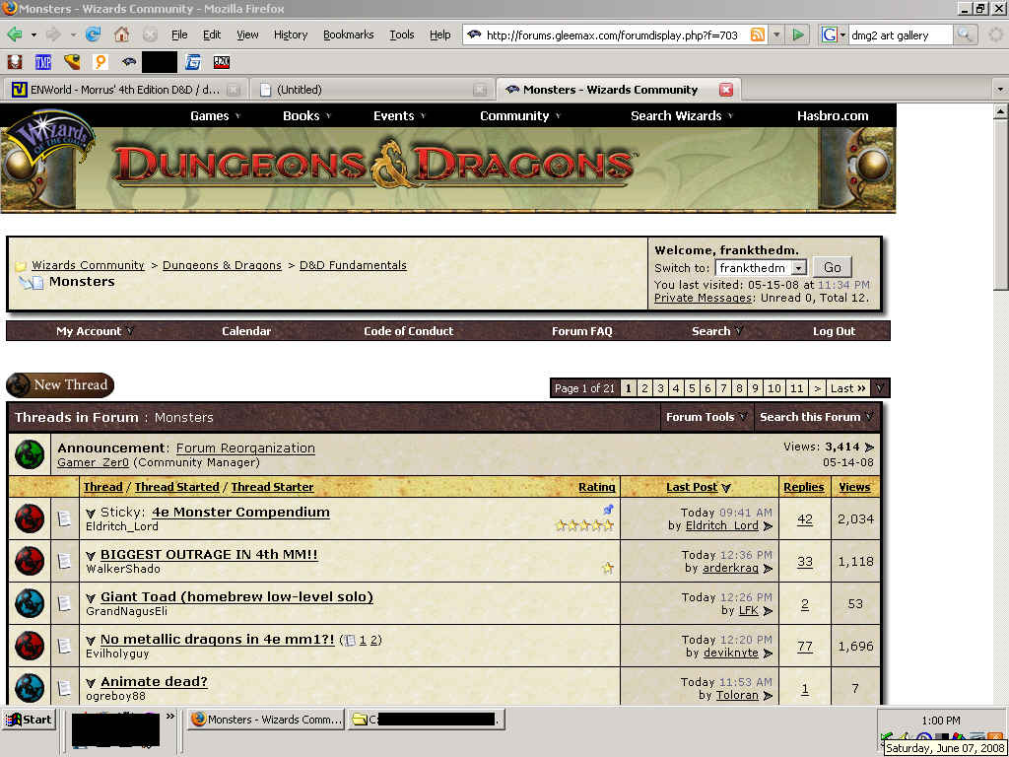Open the TMP bookmark toolbar icon
Screen dimensions: 1009x757
(x=43, y=62)
